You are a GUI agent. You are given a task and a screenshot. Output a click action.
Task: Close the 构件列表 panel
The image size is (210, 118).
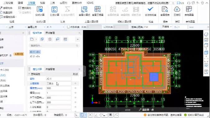[x=79, y=33]
